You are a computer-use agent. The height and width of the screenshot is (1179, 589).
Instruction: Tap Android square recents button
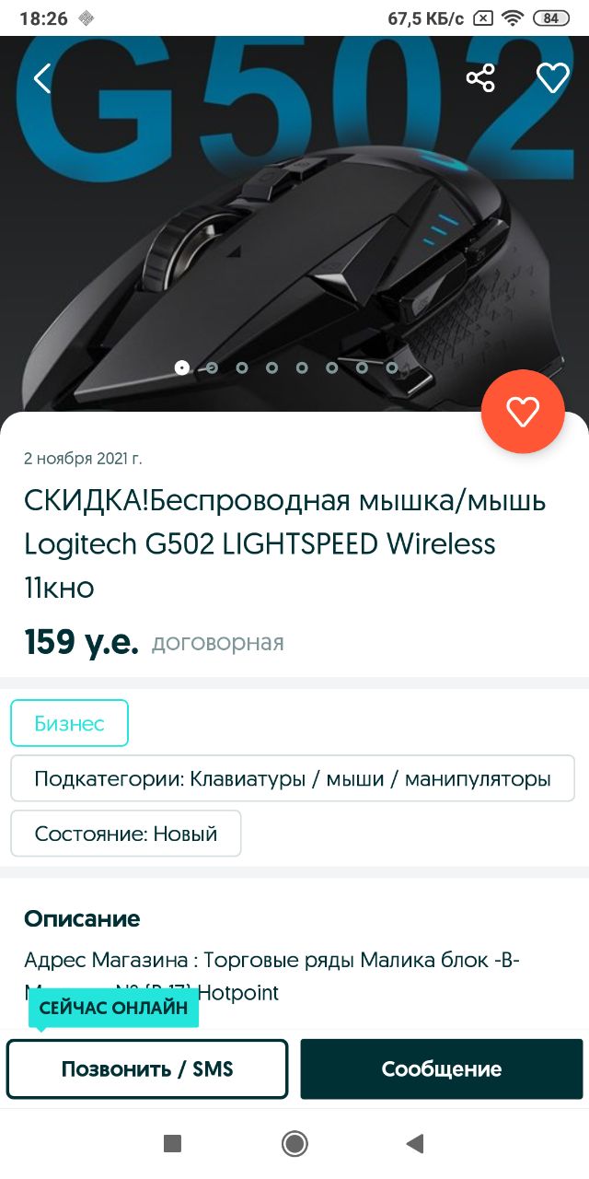pyautogui.click(x=172, y=1144)
